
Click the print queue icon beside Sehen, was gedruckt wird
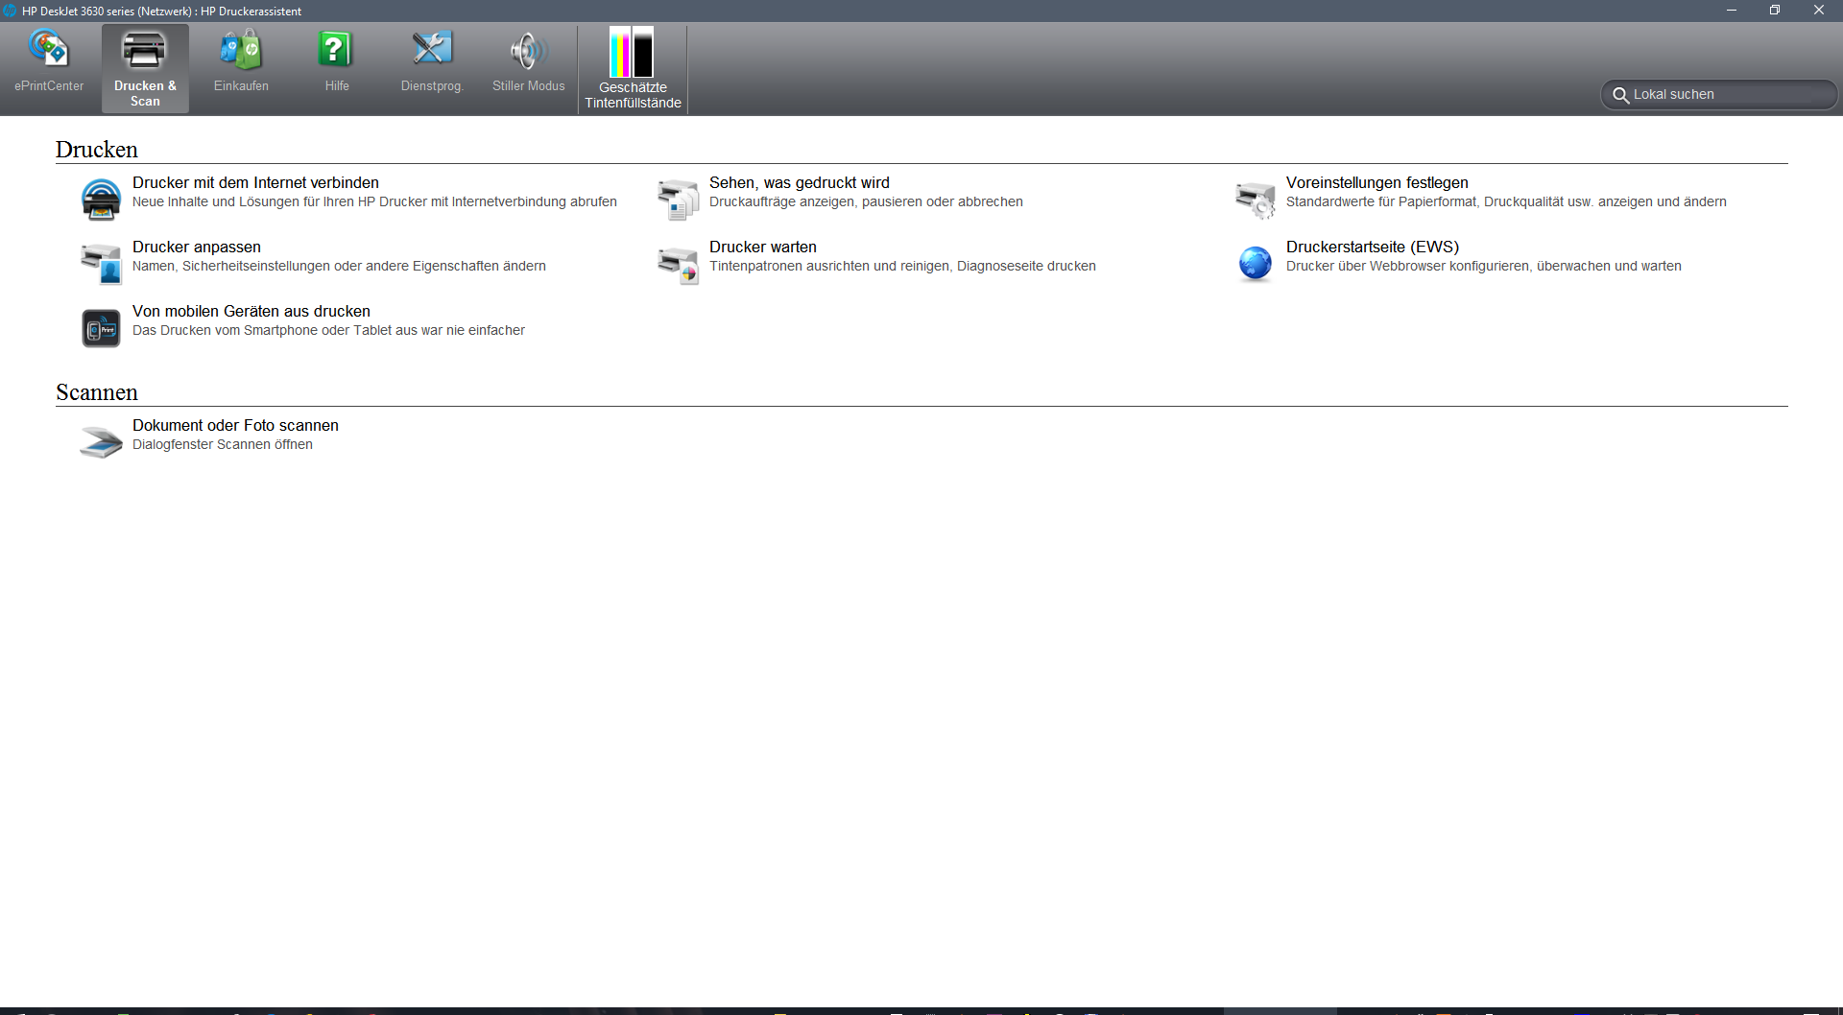click(678, 199)
